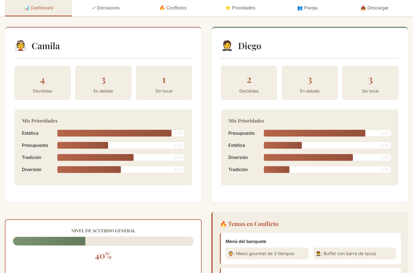Click Mis Prioridades heading in Diego's card
This screenshot has height=273, width=413.
[246, 121]
